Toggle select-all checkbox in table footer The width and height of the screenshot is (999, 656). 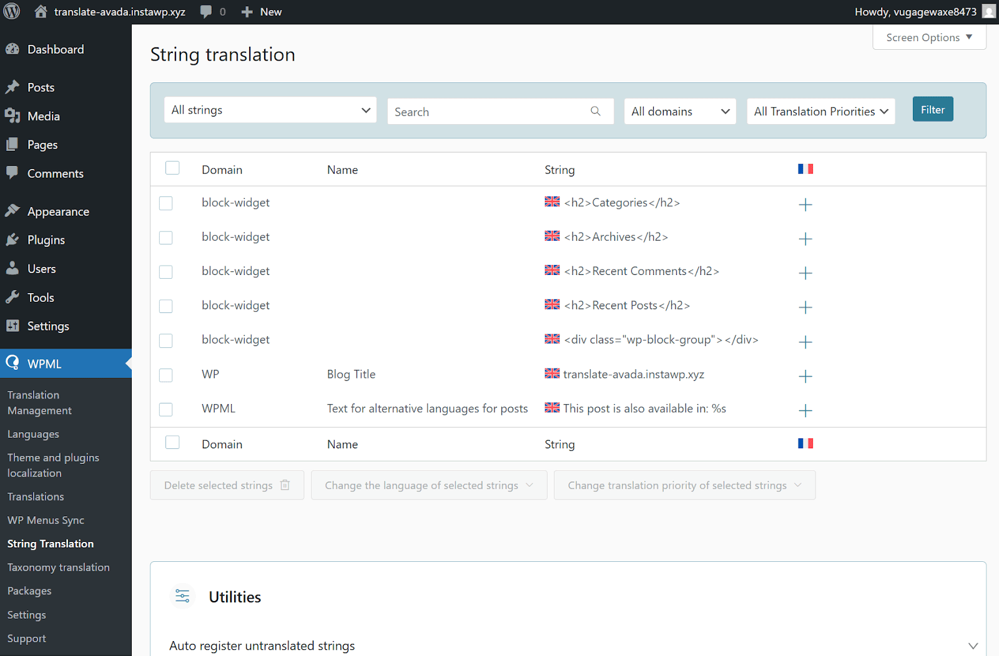point(172,442)
